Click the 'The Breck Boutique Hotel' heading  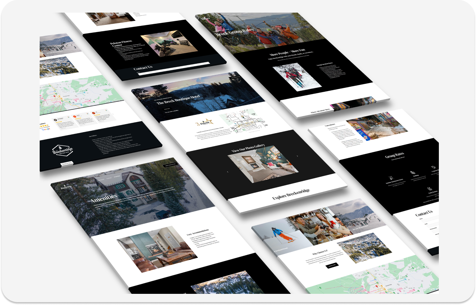179,100
